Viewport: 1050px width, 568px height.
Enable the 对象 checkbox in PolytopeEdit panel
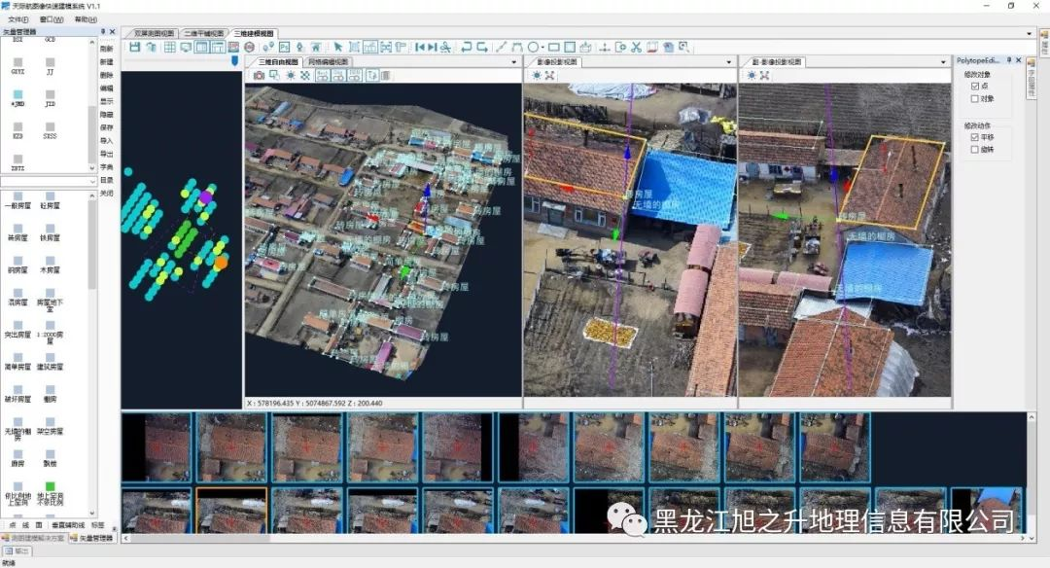click(x=974, y=98)
